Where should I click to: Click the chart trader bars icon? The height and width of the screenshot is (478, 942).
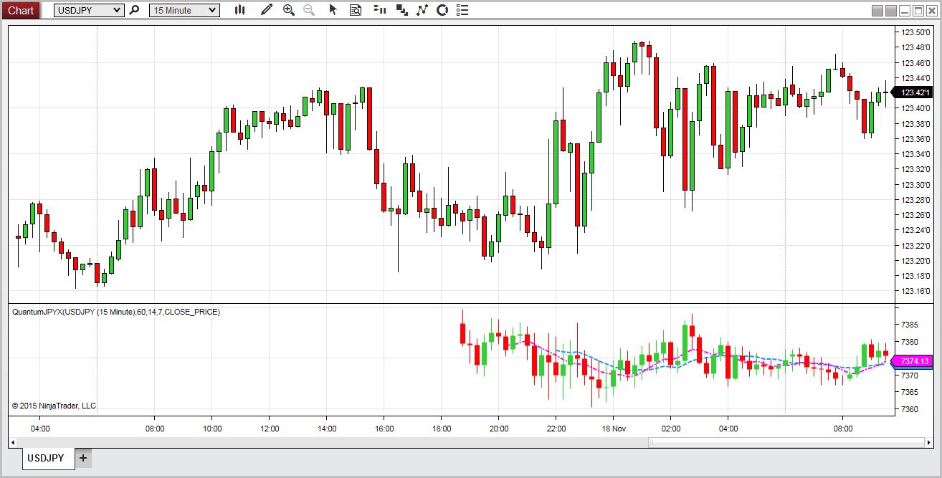[x=380, y=10]
